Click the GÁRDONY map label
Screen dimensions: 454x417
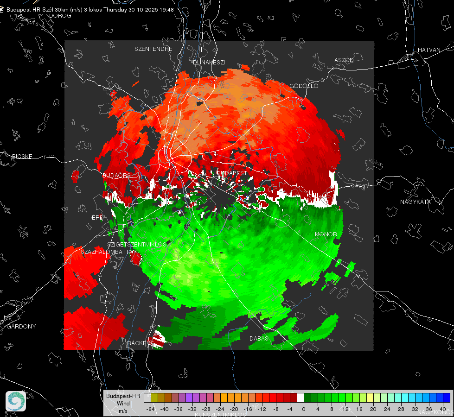click(x=21, y=327)
